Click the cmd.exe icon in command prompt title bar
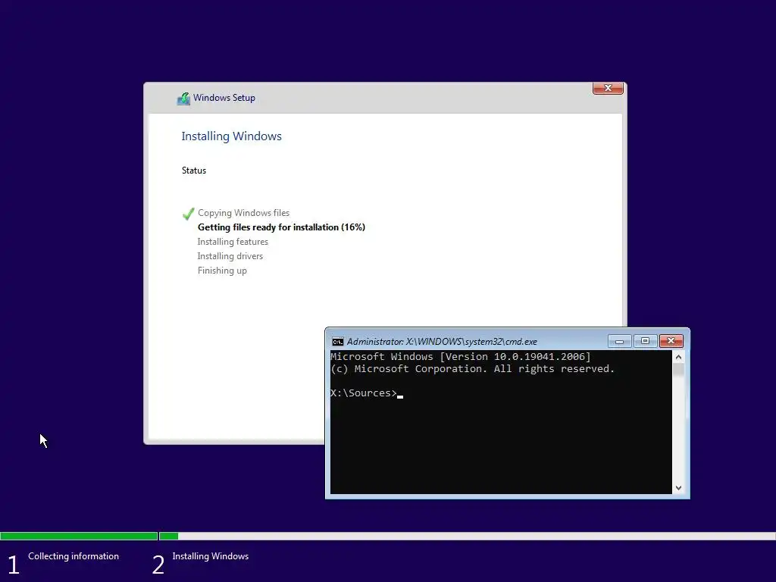The width and height of the screenshot is (776, 582). [x=337, y=342]
